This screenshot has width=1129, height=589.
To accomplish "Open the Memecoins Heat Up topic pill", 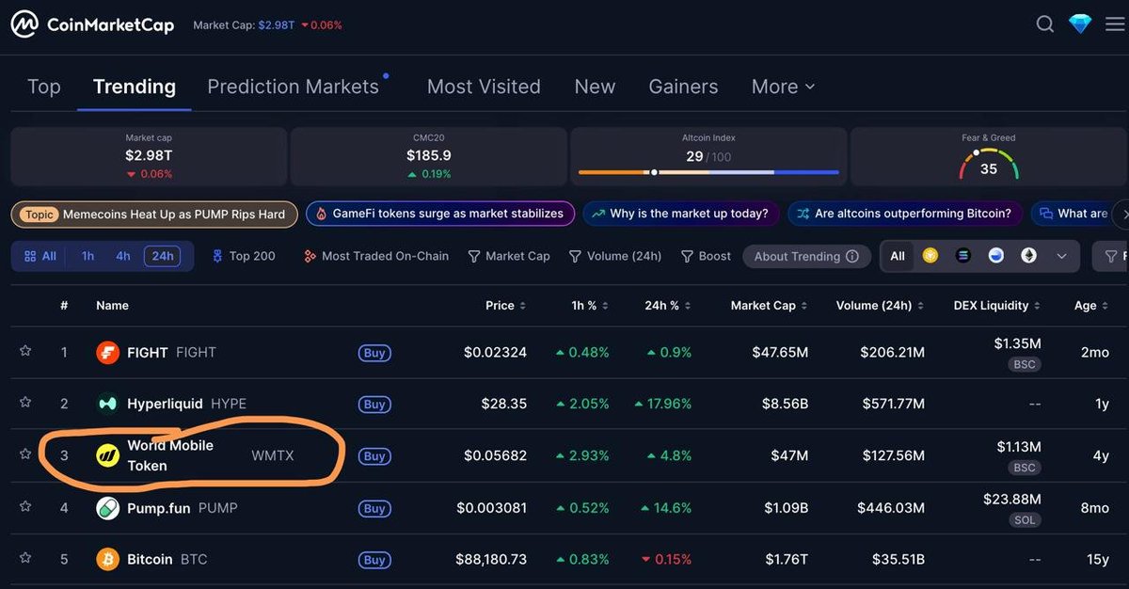I will point(154,215).
